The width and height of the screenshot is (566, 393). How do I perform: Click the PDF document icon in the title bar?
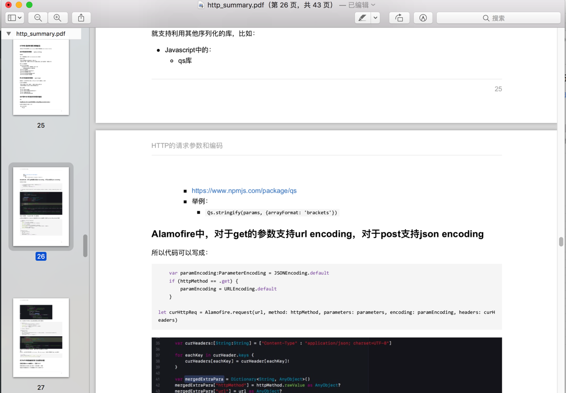click(201, 5)
